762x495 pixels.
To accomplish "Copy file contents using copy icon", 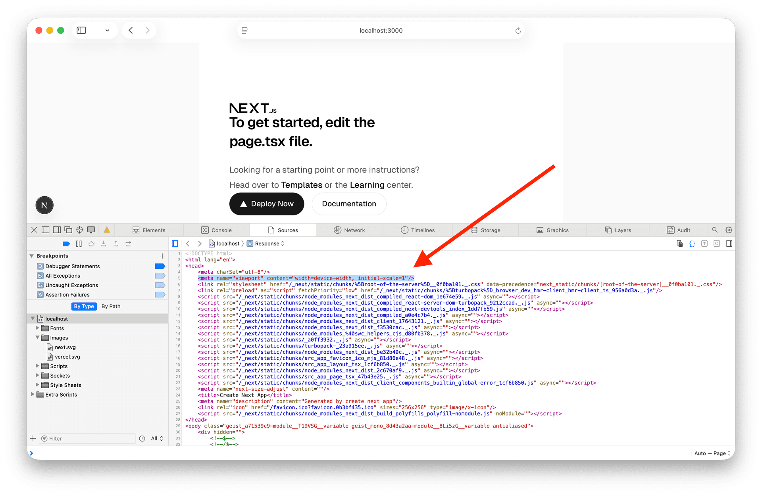I will 679,244.
